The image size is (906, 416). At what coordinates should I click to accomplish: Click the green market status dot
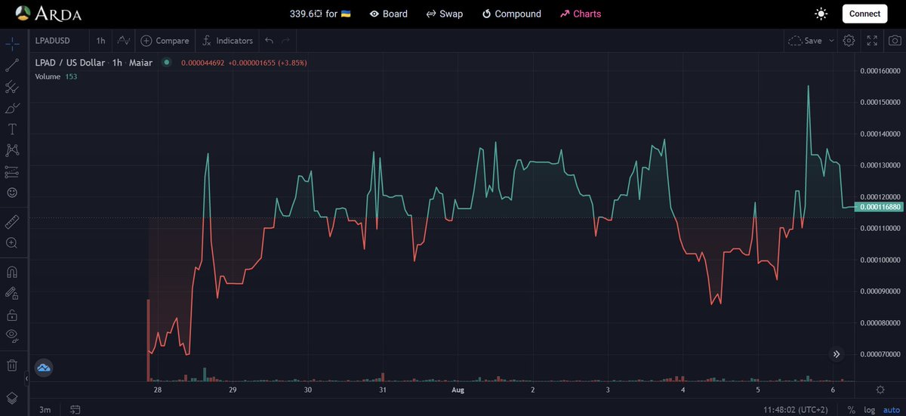pos(167,63)
